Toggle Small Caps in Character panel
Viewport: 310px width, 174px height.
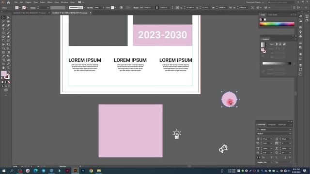point(263,158)
